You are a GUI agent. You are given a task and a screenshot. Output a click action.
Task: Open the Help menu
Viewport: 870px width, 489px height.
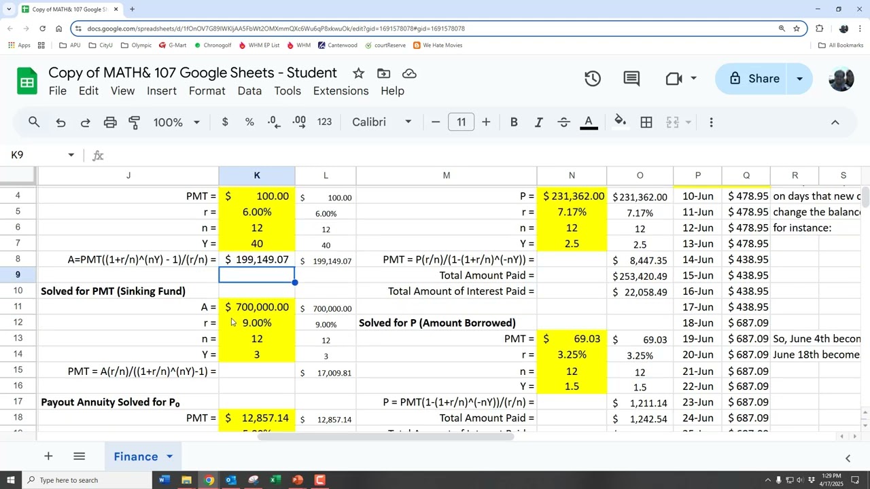point(392,91)
